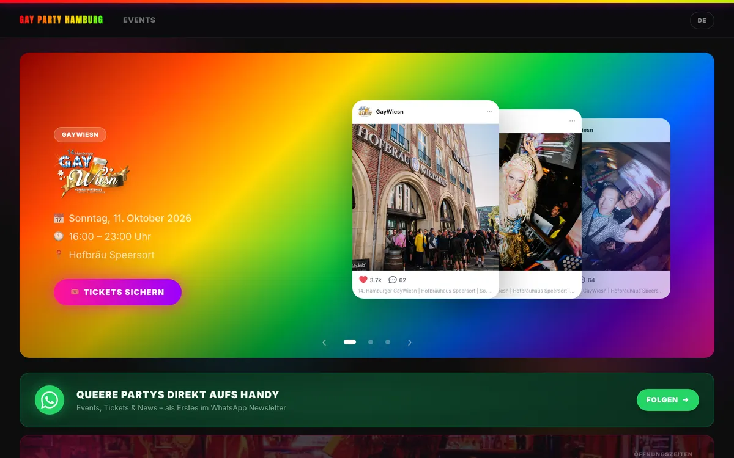Click the Hamburger GayWiesn event logo
Viewport: 734px width, 458px height.
pyautogui.click(x=93, y=173)
